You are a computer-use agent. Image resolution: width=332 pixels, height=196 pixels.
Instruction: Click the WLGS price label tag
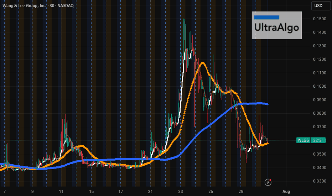click(303, 140)
